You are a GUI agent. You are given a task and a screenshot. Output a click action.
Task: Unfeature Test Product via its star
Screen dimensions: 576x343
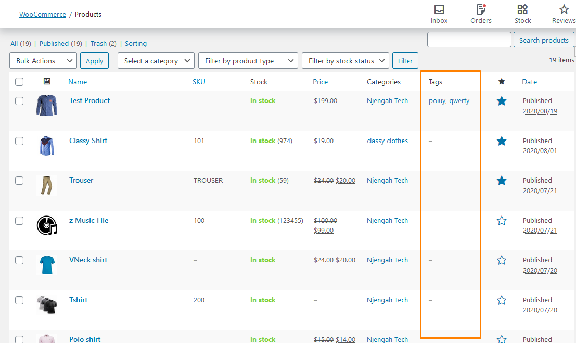coord(502,101)
